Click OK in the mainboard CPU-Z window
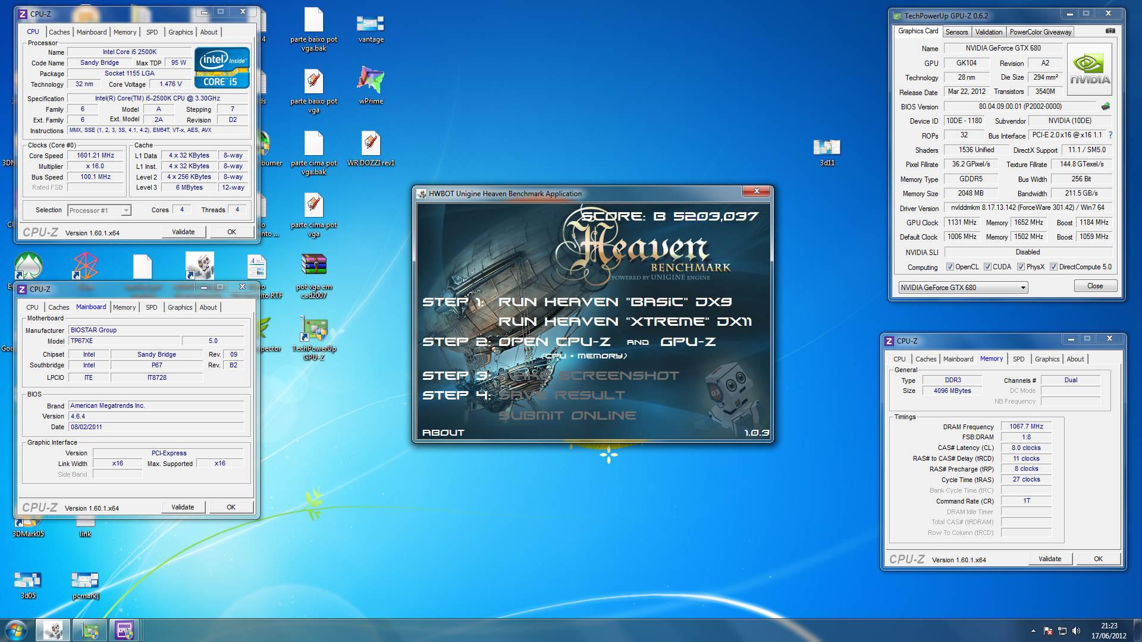Viewport: 1142px width, 642px height. pos(231,507)
